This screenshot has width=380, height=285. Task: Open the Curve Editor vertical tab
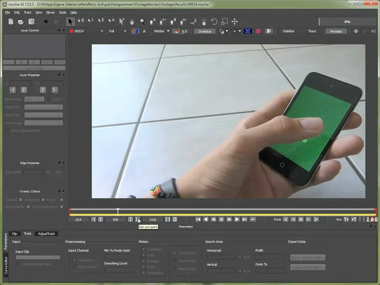(6, 265)
